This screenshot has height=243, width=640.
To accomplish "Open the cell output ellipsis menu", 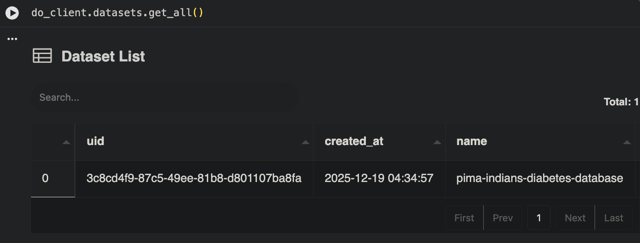I will [13, 39].
